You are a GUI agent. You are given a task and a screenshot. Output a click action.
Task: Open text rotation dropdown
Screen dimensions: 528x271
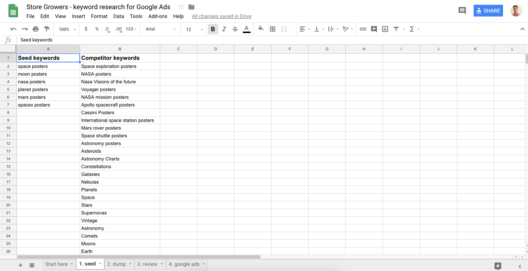[348, 29]
